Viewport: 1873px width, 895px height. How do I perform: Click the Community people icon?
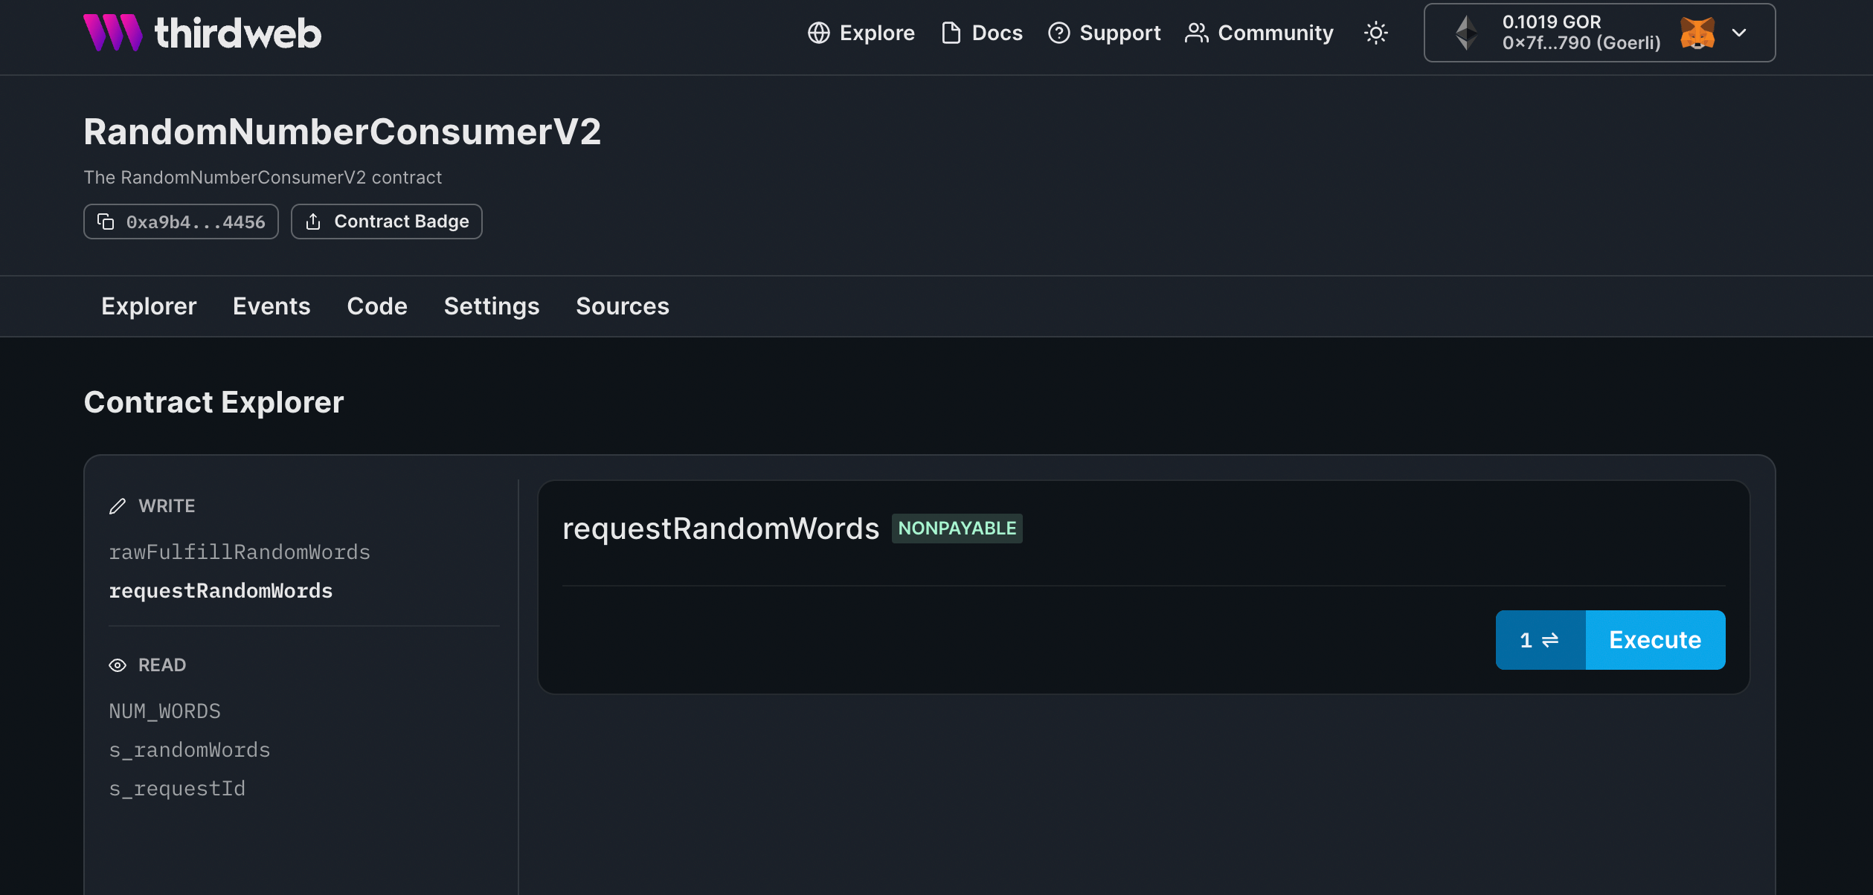[x=1195, y=33]
